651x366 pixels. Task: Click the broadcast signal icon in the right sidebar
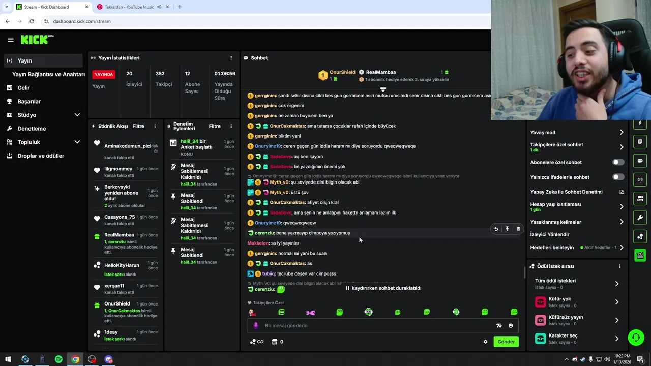click(640, 179)
